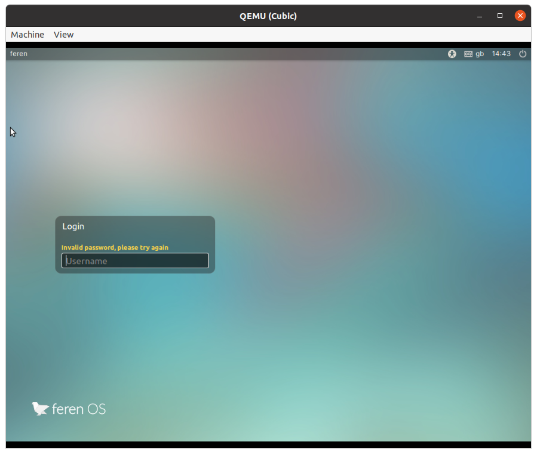Click the swan emblem beside feren OS text

(x=40, y=408)
